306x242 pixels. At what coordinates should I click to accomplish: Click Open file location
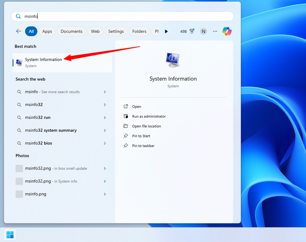(x=147, y=126)
